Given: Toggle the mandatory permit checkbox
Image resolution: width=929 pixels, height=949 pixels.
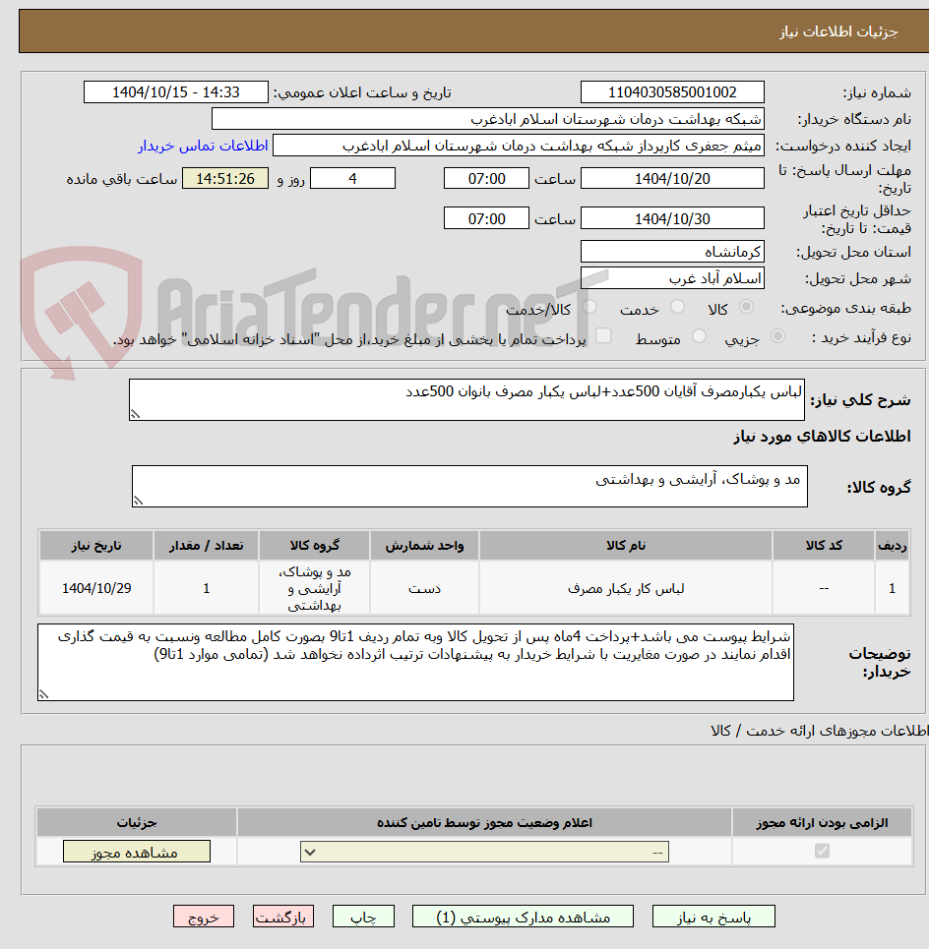Looking at the screenshot, I should 822,851.
